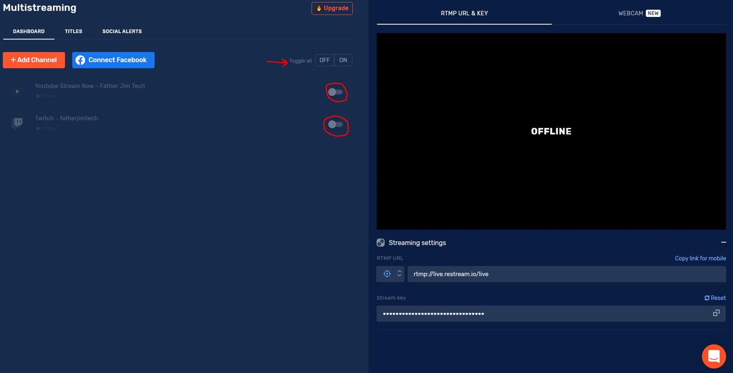Click the refresh icon next to Reset

[x=707, y=298]
